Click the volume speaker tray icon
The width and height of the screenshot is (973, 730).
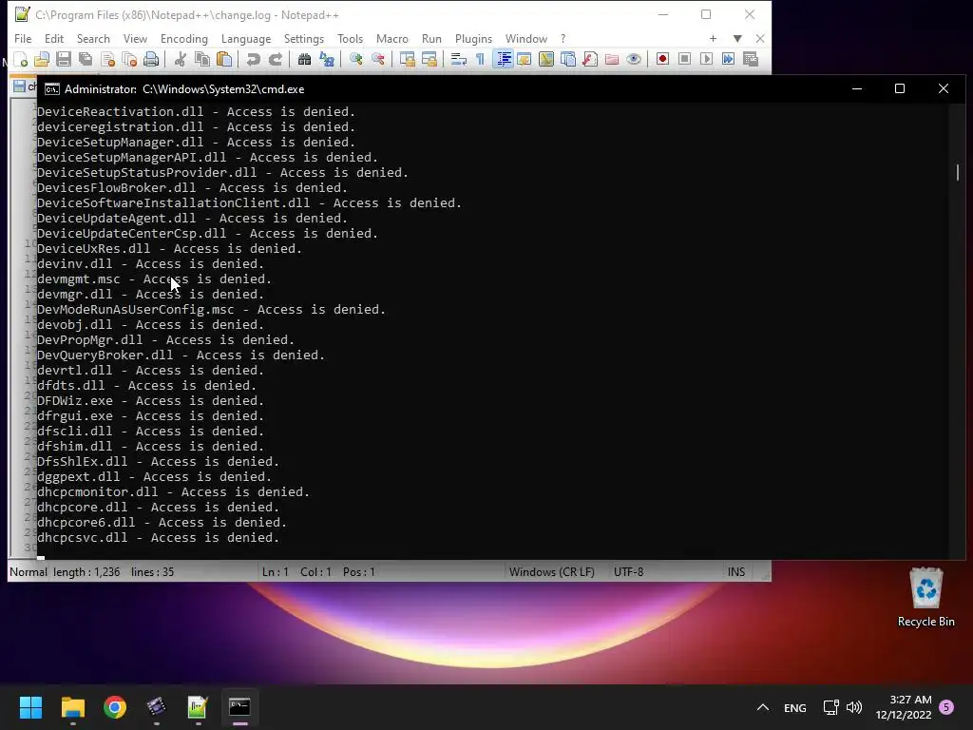tap(854, 707)
